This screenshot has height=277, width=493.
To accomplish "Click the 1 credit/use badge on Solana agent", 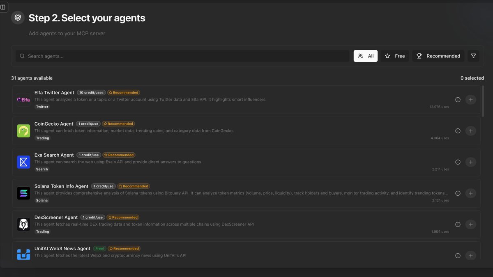I will (104, 186).
